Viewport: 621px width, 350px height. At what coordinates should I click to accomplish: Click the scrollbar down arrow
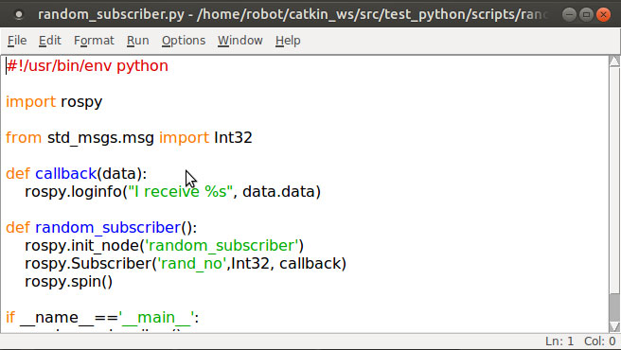pyautogui.click(x=614, y=326)
